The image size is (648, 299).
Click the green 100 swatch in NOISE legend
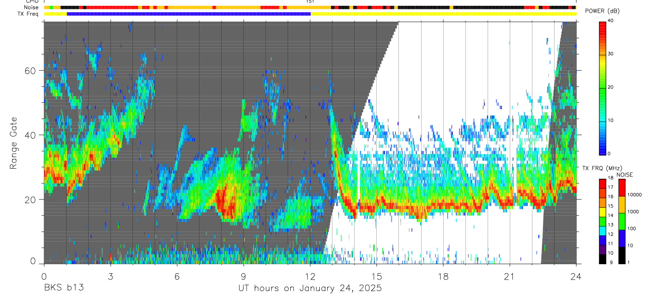click(x=621, y=221)
